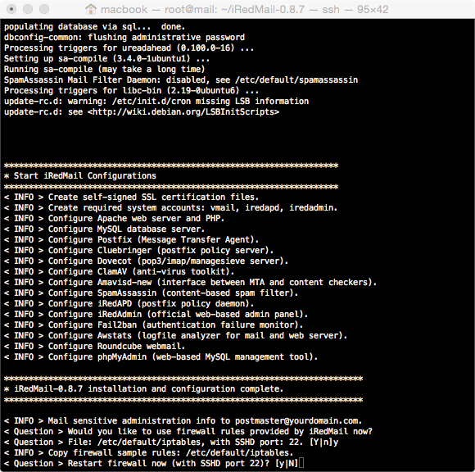Click the 'Processing triggers for ureadahead' line
Viewport: 475px width, 472px height.
point(129,48)
